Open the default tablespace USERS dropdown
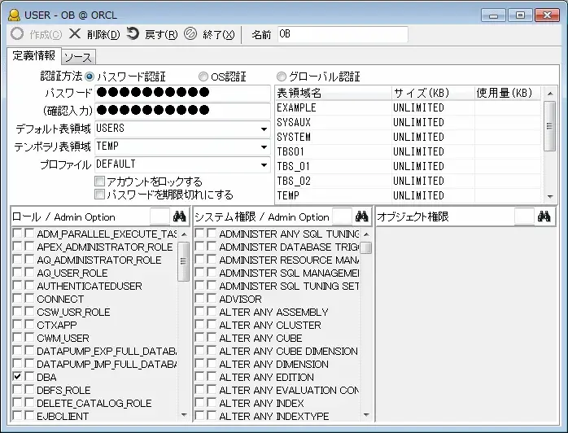The height and width of the screenshot is (433, 568). coord(264,129)
